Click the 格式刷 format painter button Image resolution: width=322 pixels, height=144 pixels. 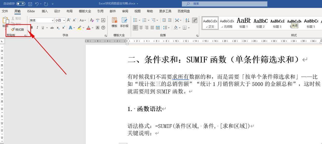(18, 29)
